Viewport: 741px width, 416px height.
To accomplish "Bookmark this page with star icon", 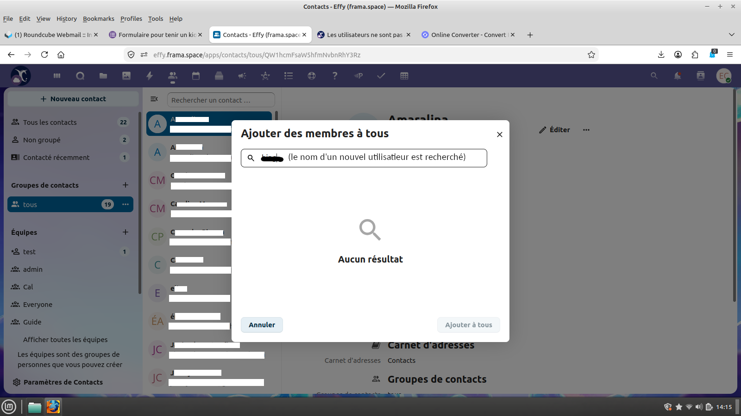I will coord(591,55).
